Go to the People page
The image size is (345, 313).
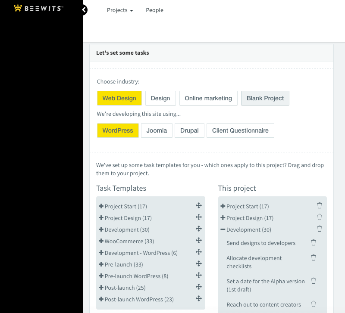pos(154,10)
